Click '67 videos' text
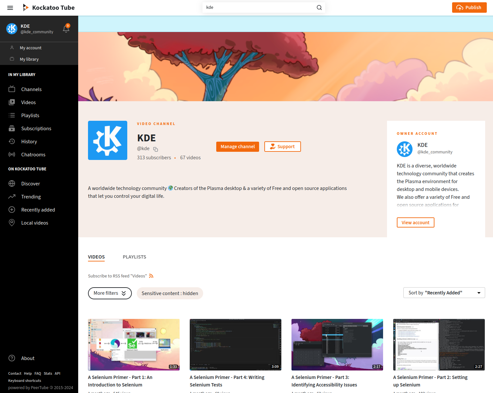 pyautogui.click(x=190, y=158)
